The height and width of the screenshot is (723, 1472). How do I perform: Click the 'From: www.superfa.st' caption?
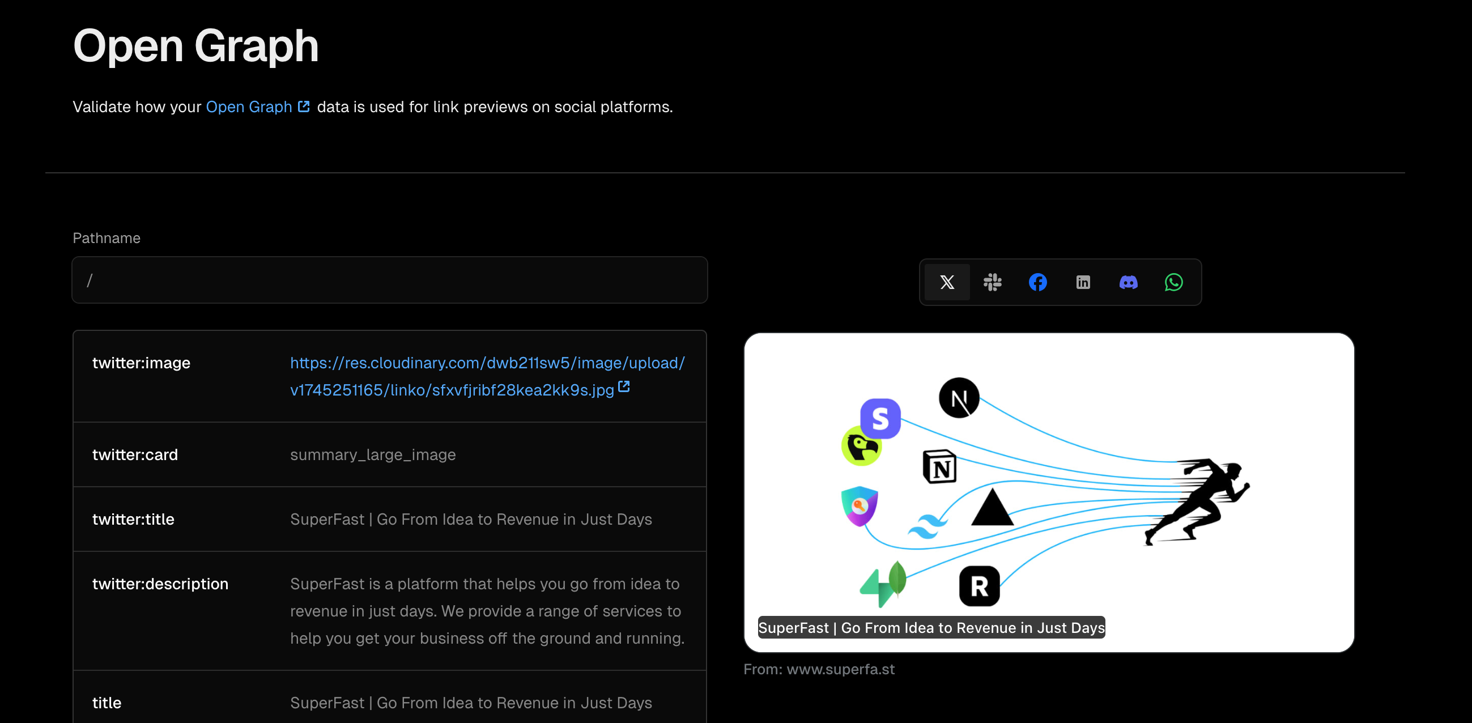click(x=818, y=669)
